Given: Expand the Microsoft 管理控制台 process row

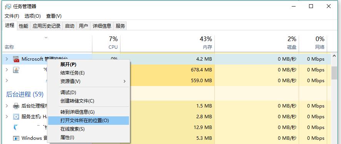Looking at the screenshot, I should (7, 59).
